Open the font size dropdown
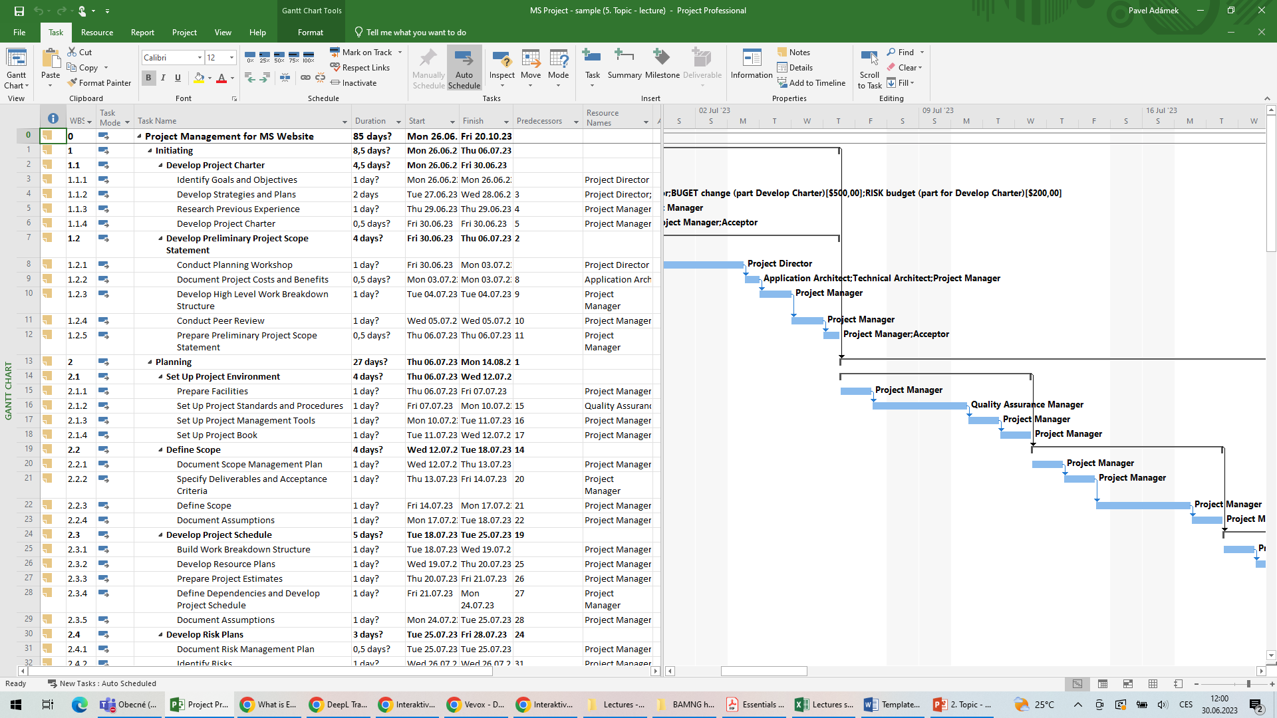This screenshot has height=718, width=1277. tap(231, 58)
